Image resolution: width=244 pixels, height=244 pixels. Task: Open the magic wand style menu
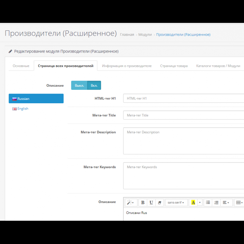pyautogui.click(x=131, y=202)
